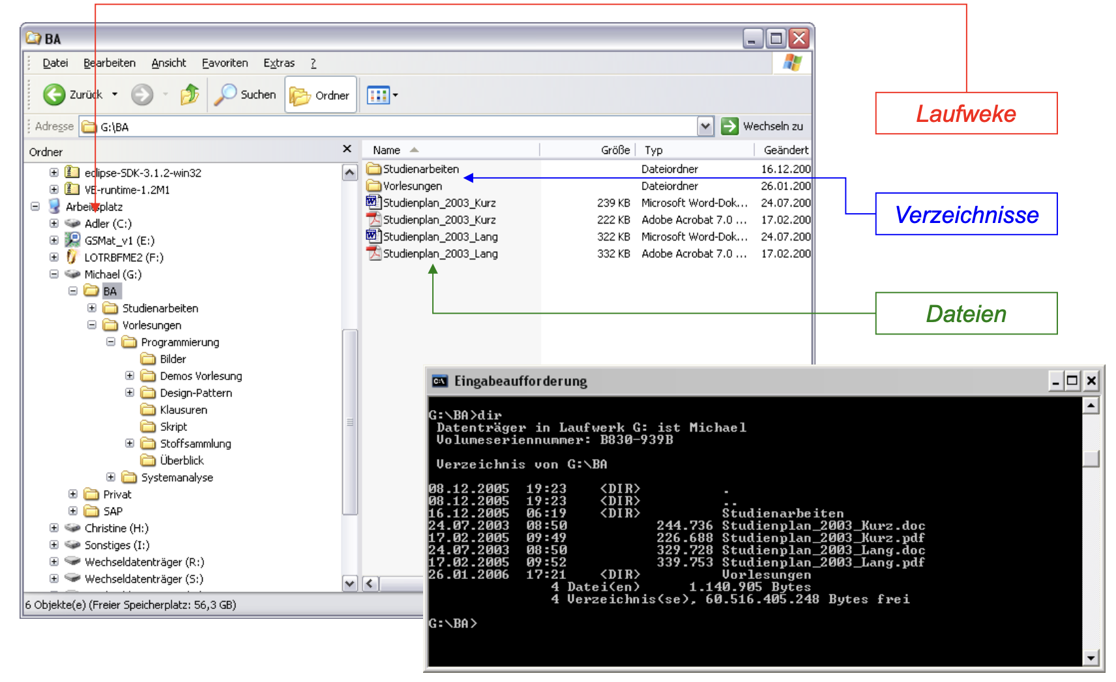Collapse the Programmierung tree folder

111,342
